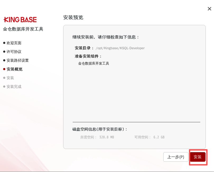
Task: Click the red 安装 button
Action: (x=198, y=157)
